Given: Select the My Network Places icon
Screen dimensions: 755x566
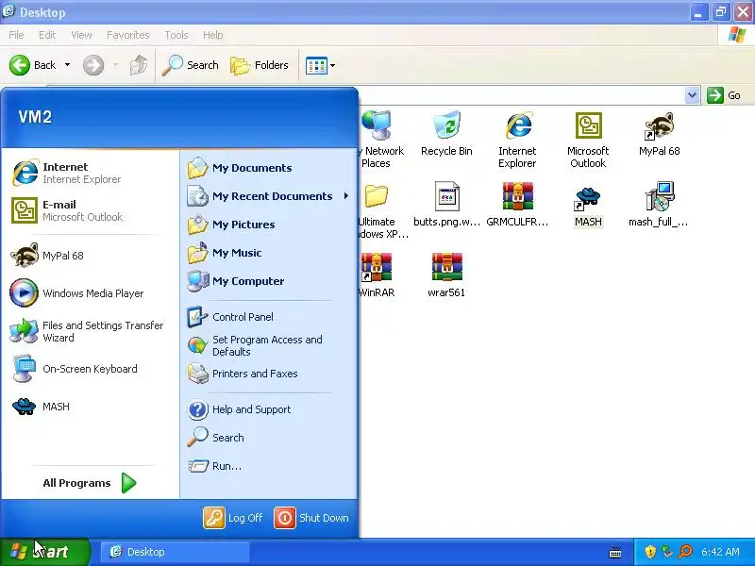Looking at the screenshot, I should 382,140.
